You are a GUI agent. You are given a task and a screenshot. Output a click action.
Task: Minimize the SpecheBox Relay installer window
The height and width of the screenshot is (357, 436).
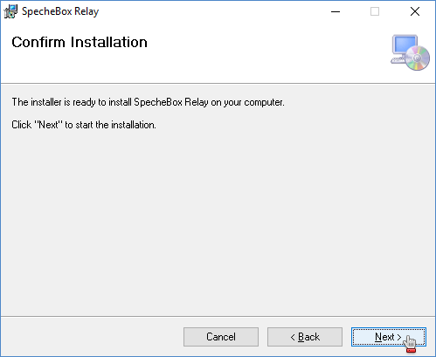336,11
